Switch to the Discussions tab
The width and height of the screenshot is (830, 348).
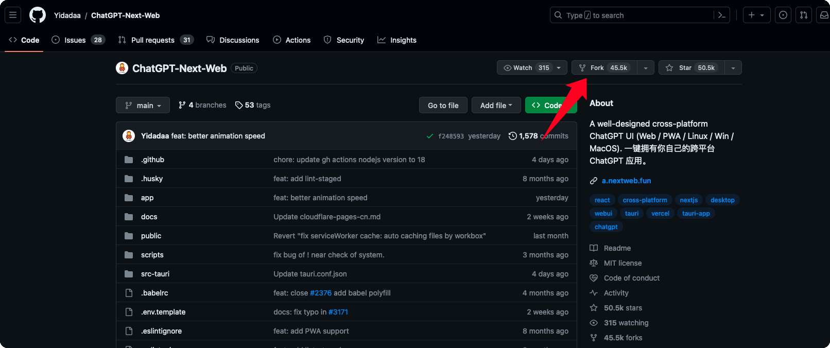click(233, 40)
